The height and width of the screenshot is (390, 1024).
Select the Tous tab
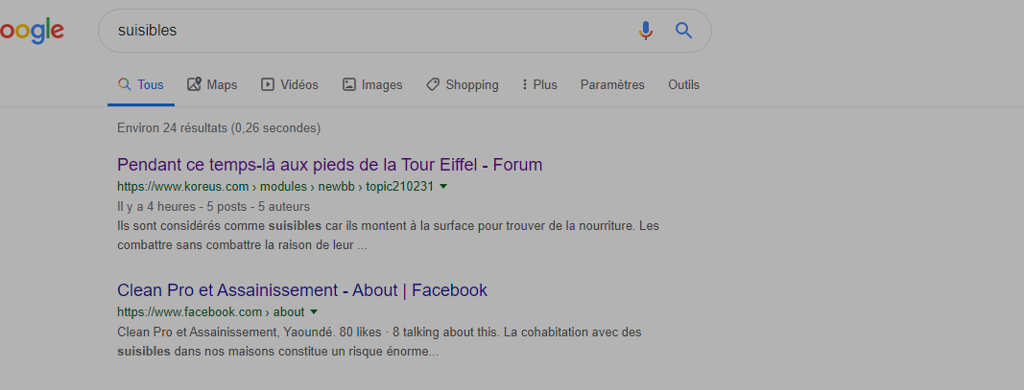[x=141, y=84]
